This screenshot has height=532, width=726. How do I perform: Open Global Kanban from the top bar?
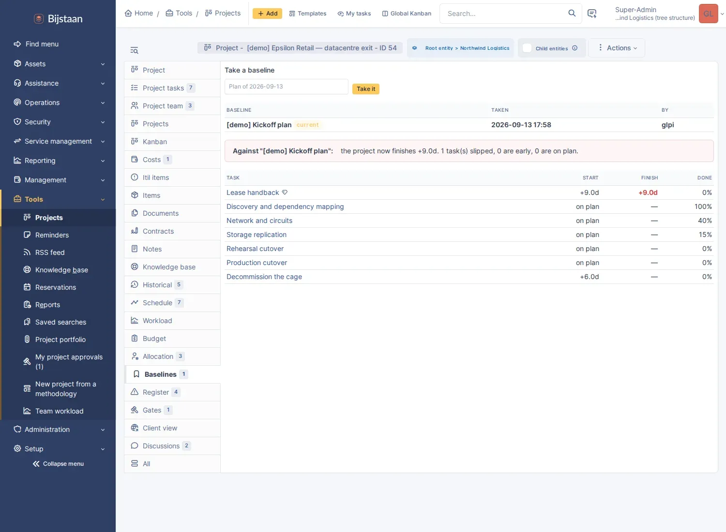[407, 14]
